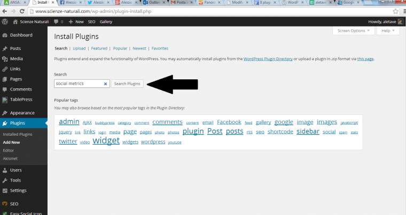The width and height of the screenshot is (406, 215).
Task: Click the Dashboard gauge icon
Action: (x=5, y=35)
